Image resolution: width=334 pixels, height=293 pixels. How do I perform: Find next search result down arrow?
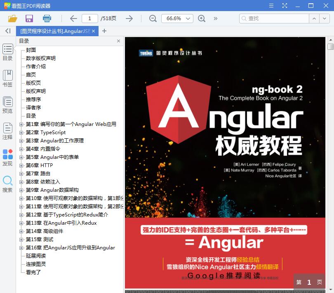pos(325,19)
